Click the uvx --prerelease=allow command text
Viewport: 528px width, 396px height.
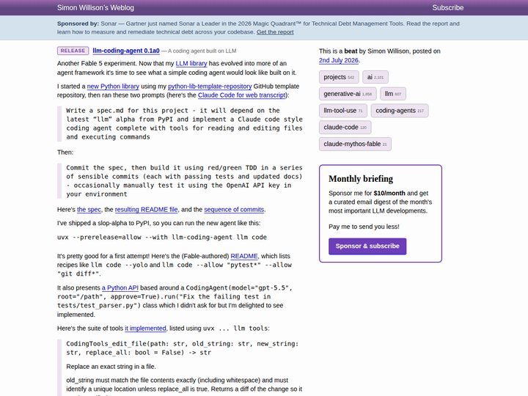(x=161, y=238)
